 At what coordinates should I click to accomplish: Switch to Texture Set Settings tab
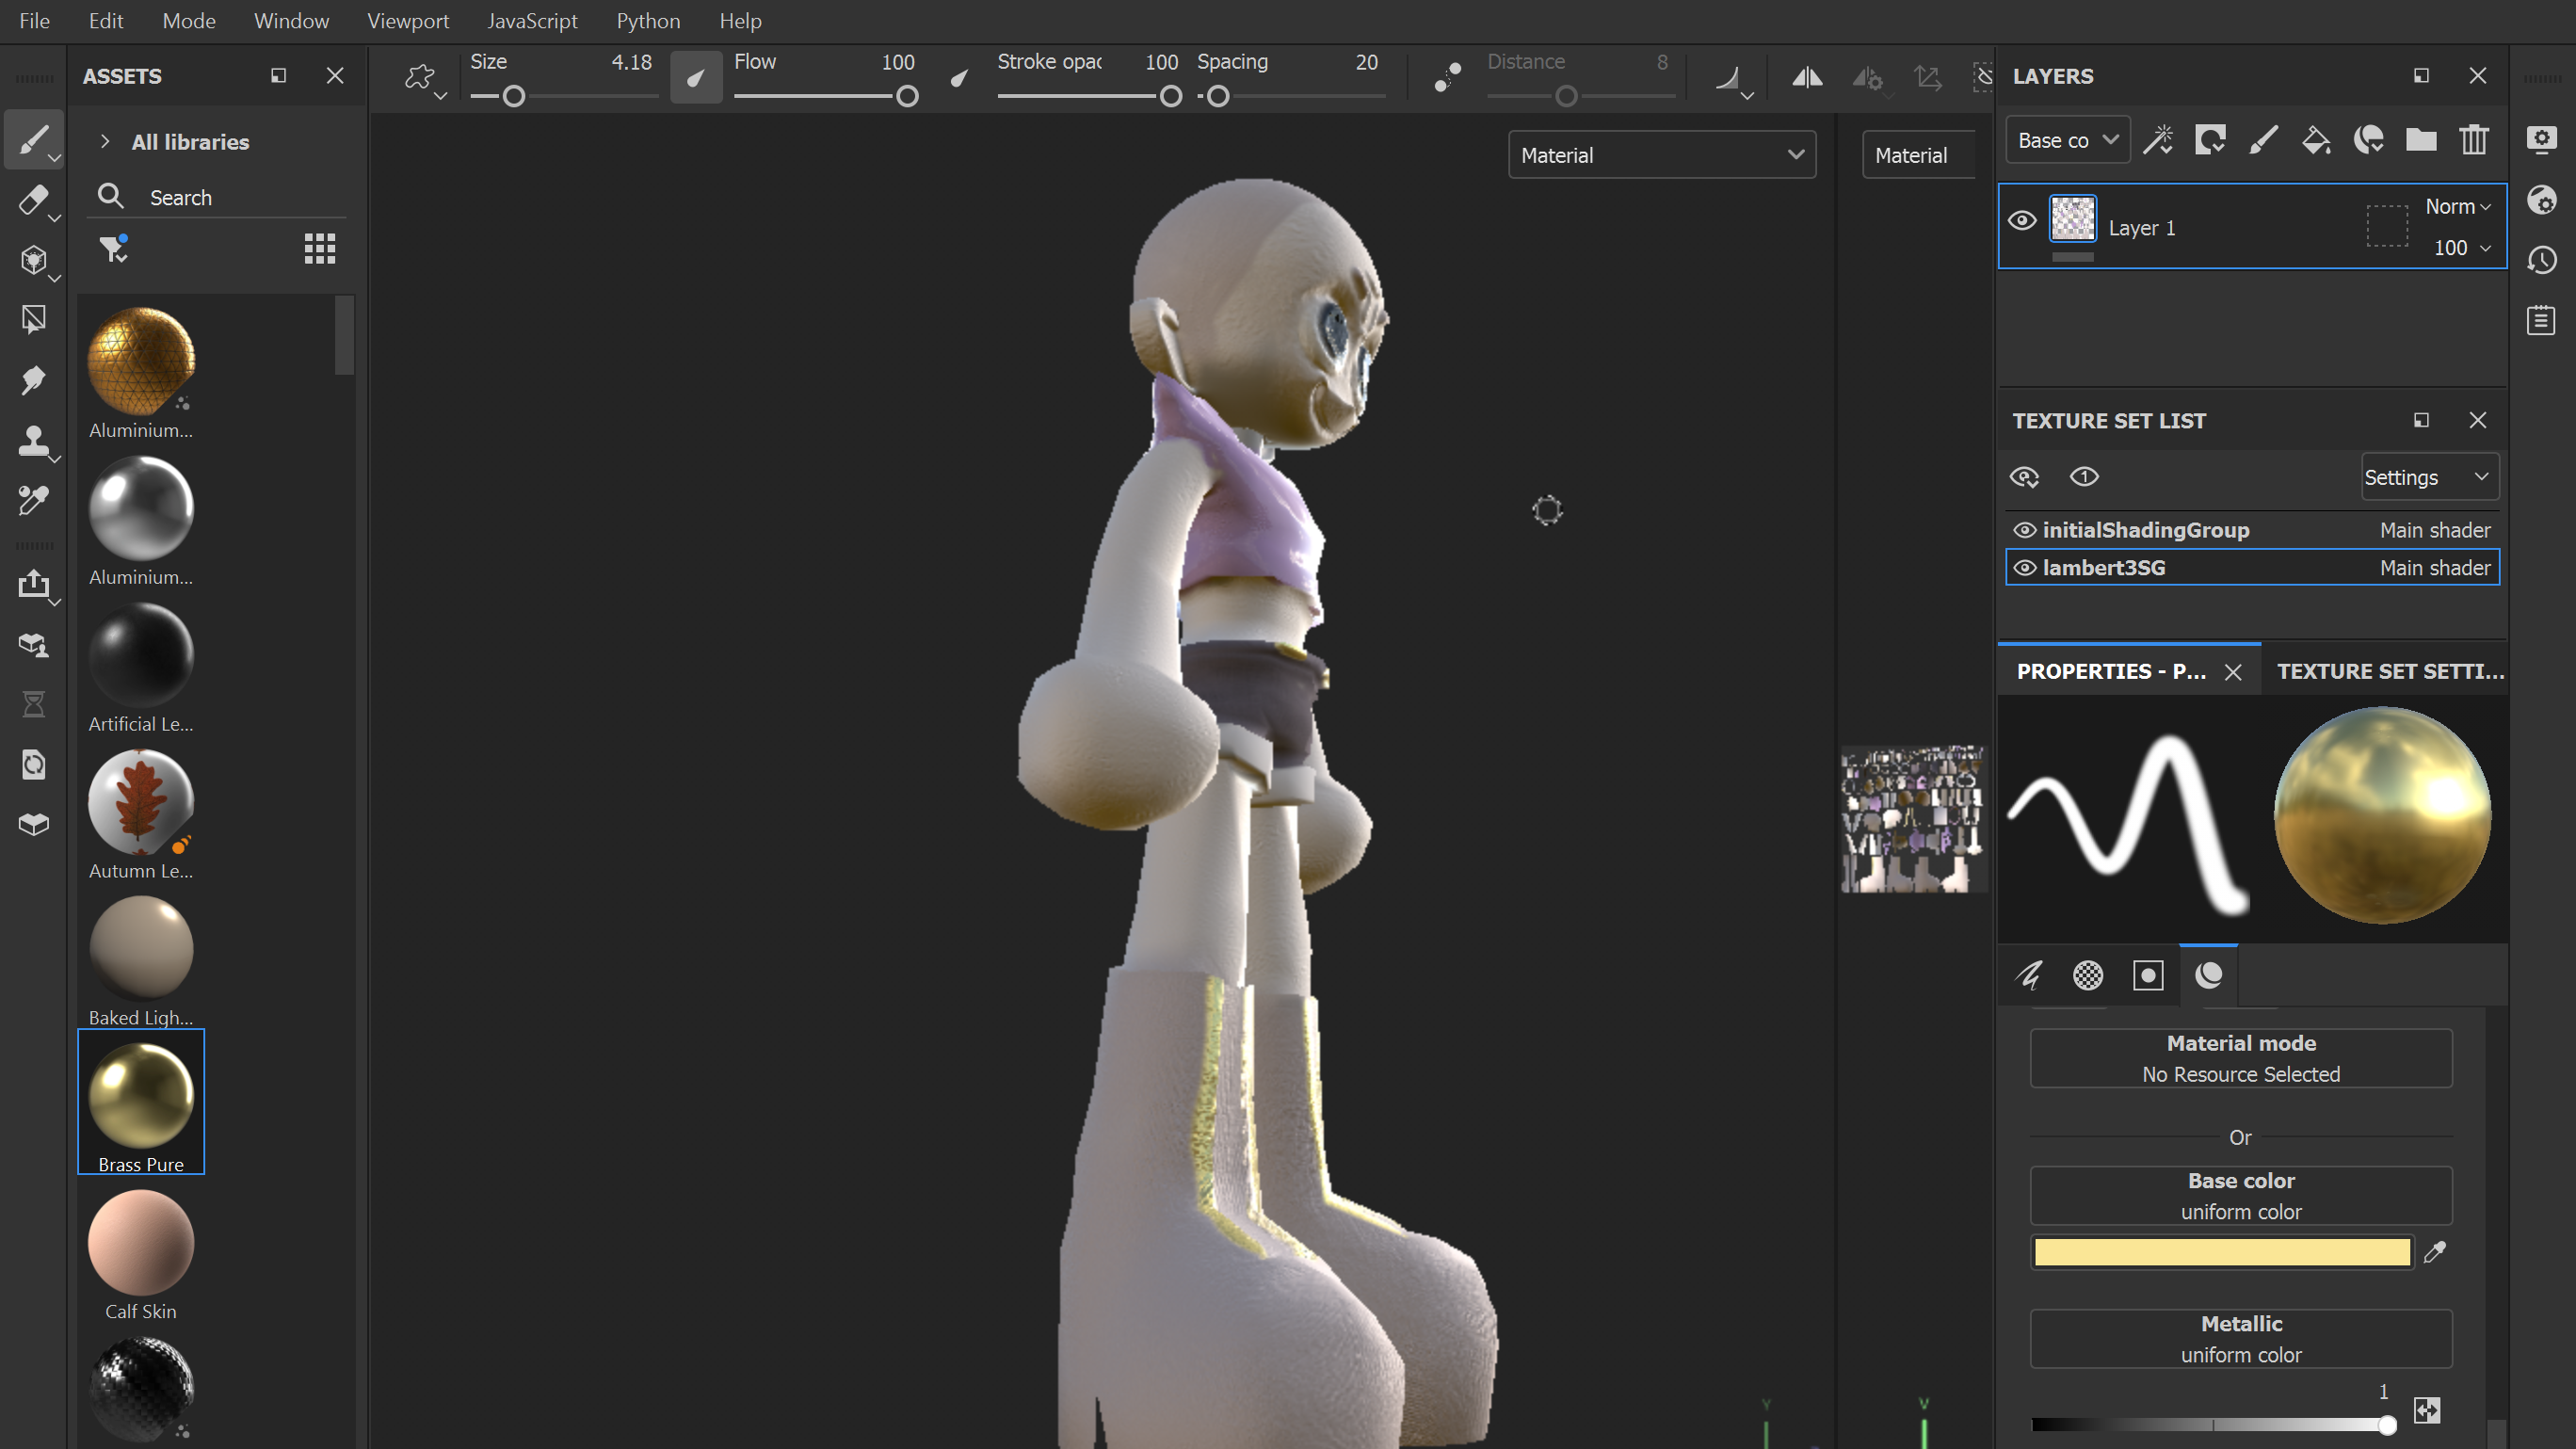[2390, 671]
